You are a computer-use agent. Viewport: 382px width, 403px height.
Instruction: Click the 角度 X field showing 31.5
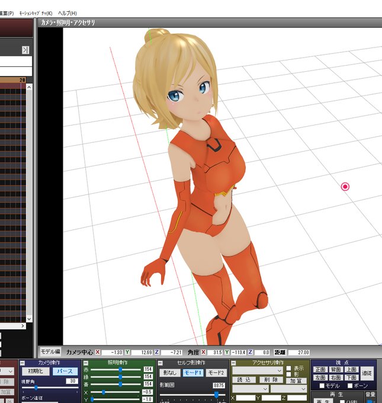(x=214, y=353)
